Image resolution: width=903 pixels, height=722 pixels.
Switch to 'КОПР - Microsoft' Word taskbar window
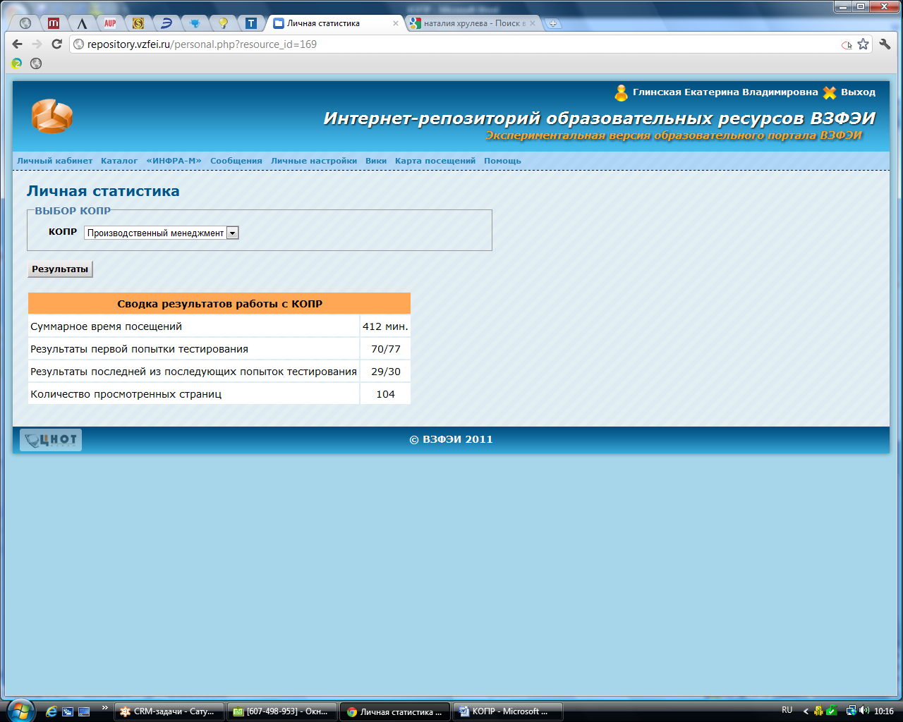508,711
